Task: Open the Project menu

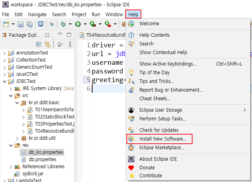Action: (79, 15)
